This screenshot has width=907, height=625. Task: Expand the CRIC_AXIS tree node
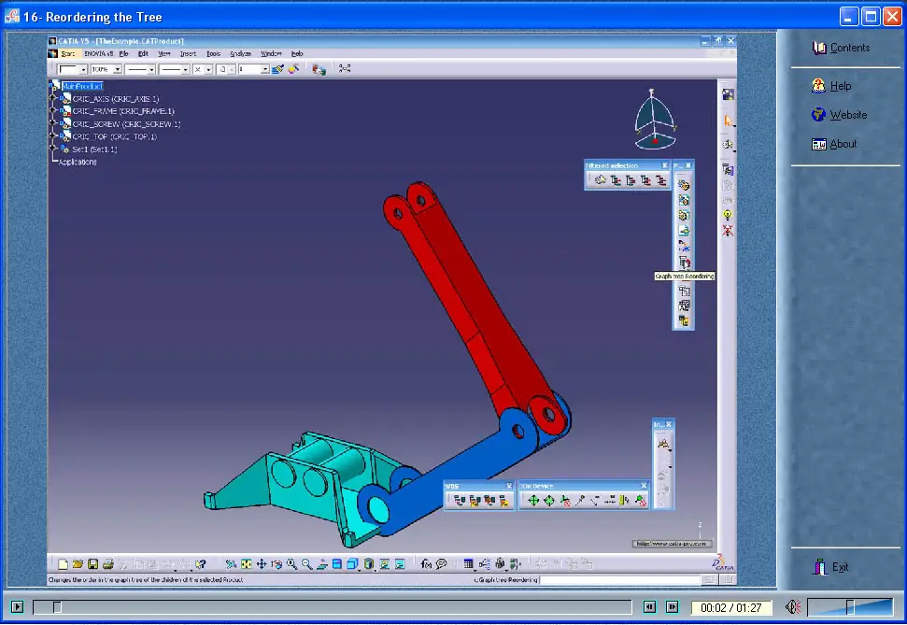point(52,98)
